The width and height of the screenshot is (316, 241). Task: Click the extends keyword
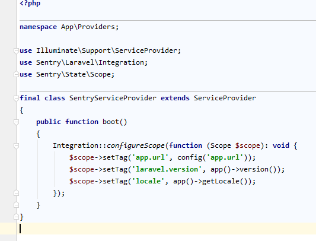click(x=175, y=98)
